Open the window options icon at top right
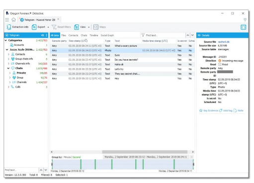 tap(245, 20)
